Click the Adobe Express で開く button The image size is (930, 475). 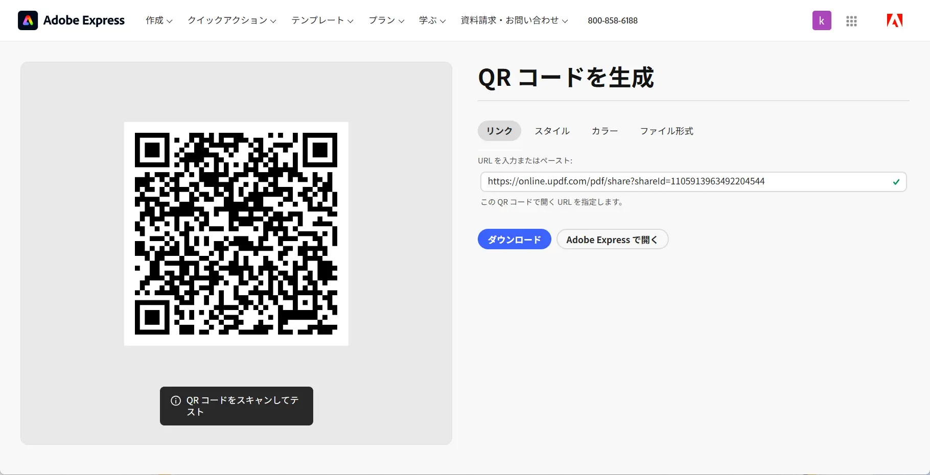click(x=612, y=239)
